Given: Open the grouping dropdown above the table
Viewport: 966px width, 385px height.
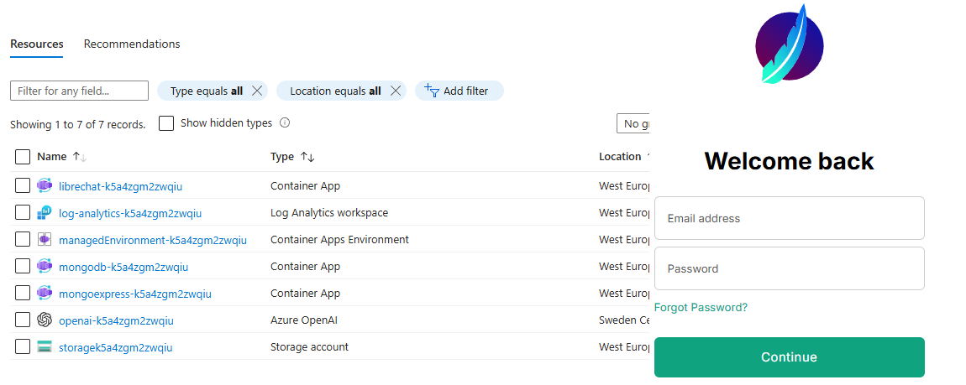Looking at the screenshot, I should [x=634, y=124].
